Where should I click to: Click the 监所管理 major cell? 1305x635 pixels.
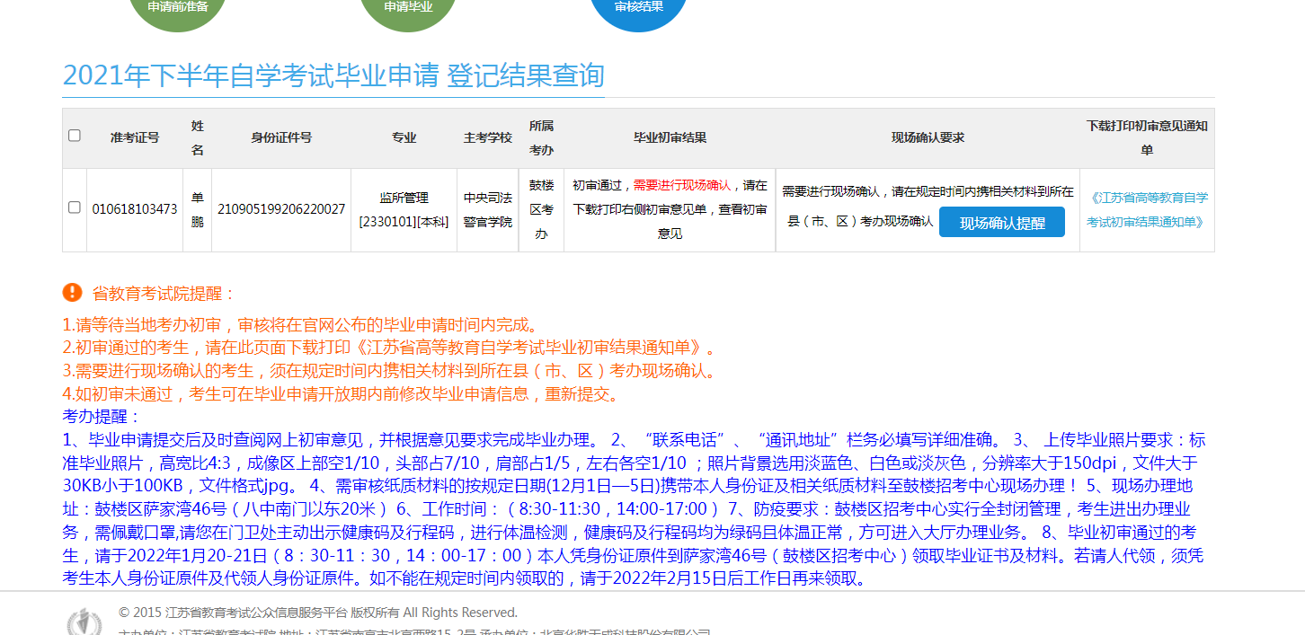click(x=404, y=198)
